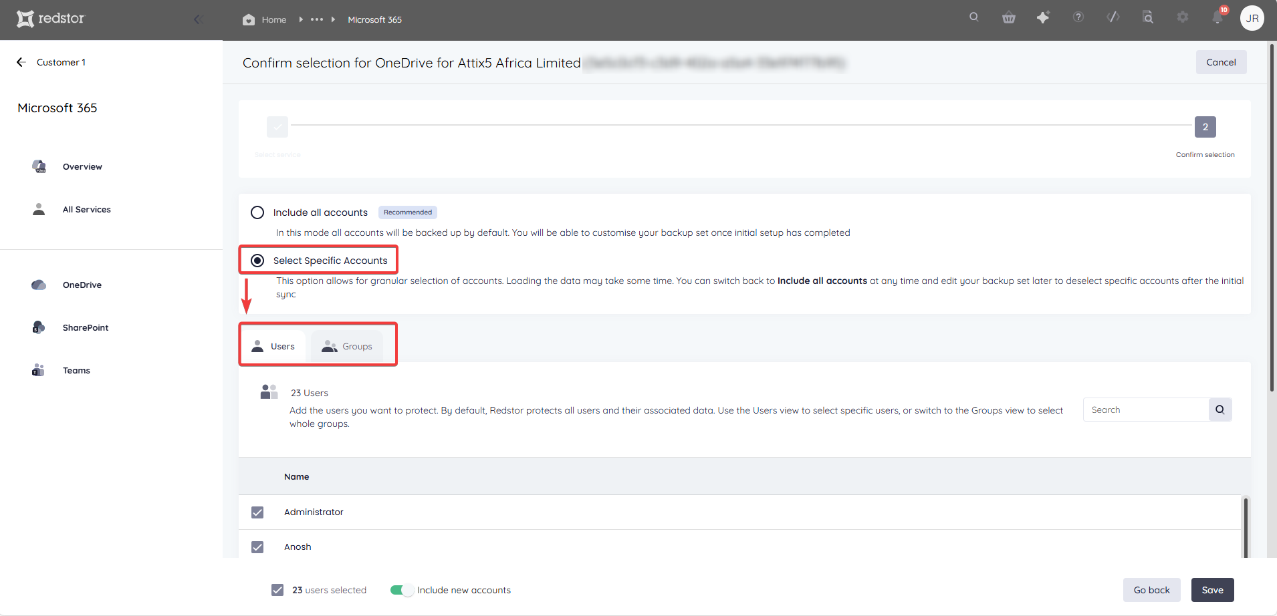Screen dimensions: 1277x616
Task: Collapse the sidebar with double chevron
Action: click(198, 19)
